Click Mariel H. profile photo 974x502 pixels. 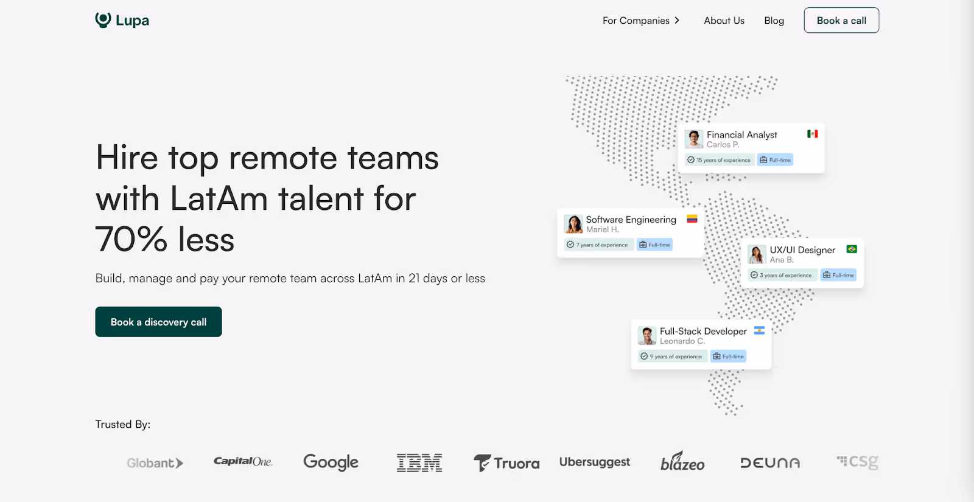[573, 224]
